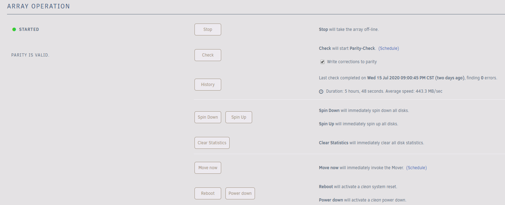505x205 pixels.
Task: Click the Spin Up button
Action: point(239,117)
